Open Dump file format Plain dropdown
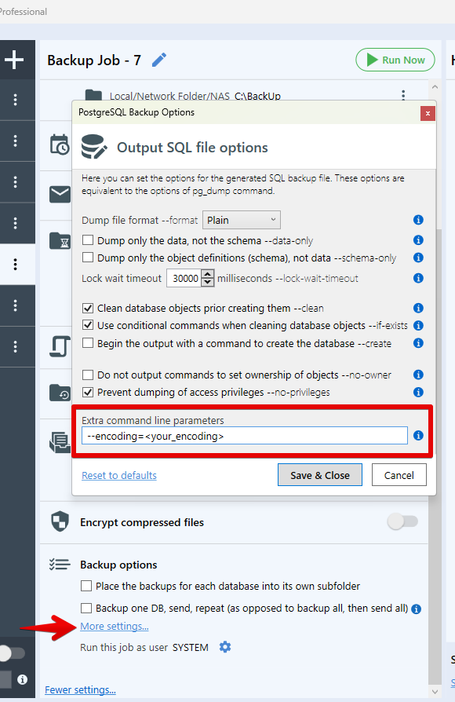Viewport: 455px width, 702px height. pos(242,221)
